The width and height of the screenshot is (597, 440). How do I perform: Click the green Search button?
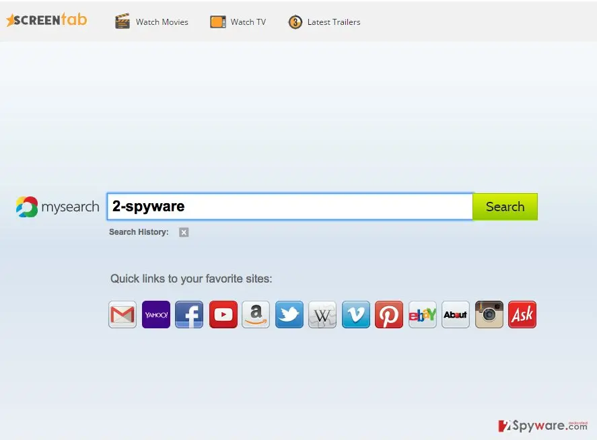coord(505,207)
